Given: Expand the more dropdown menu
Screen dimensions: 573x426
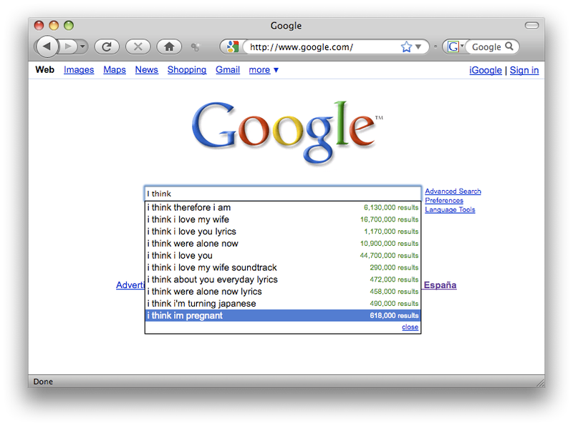Looking at the screenshot, I should (264, 69).
